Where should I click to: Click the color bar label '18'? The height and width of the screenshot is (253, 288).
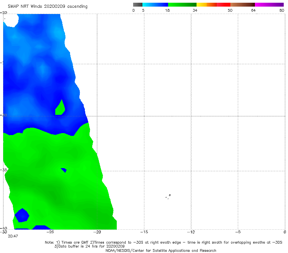pos(167,10)
